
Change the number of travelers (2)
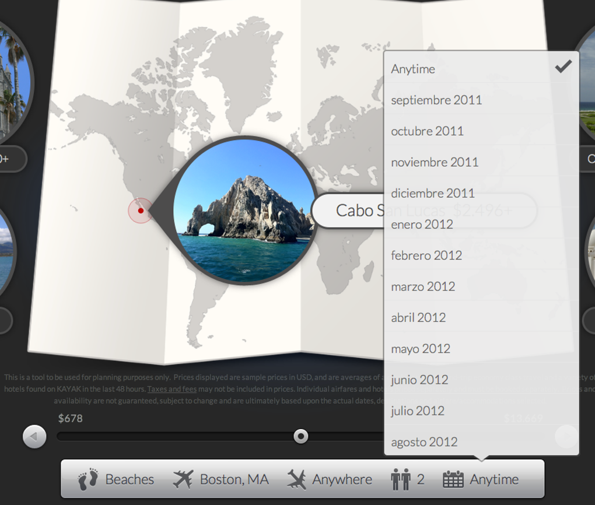pos(408,479)
